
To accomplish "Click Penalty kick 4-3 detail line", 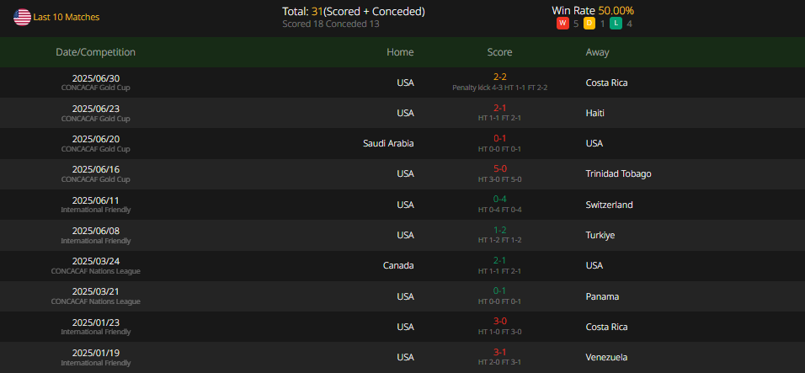I will point(499,88).
